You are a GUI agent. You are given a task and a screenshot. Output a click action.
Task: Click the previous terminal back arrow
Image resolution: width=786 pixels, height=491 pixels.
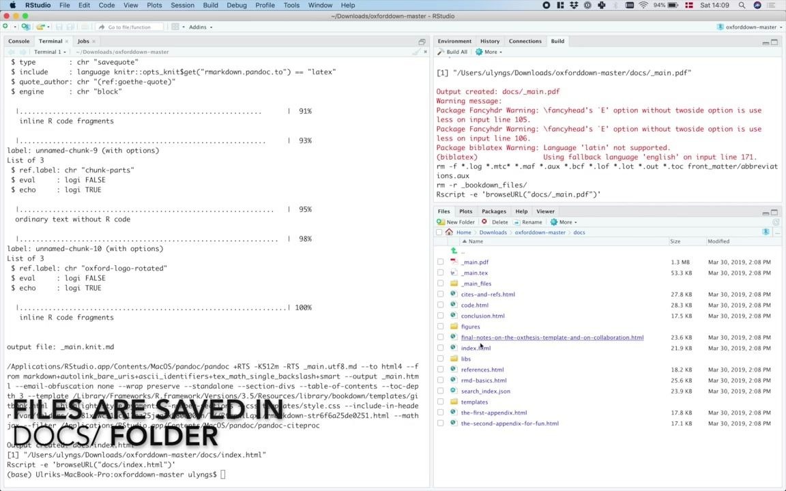coord(11,52)
